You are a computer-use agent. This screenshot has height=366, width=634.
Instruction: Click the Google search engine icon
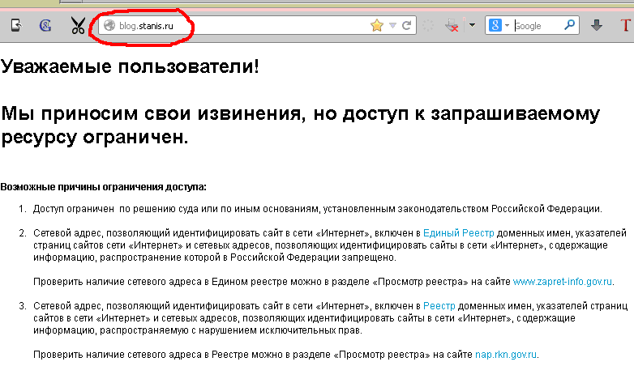[x=494, y=26]
